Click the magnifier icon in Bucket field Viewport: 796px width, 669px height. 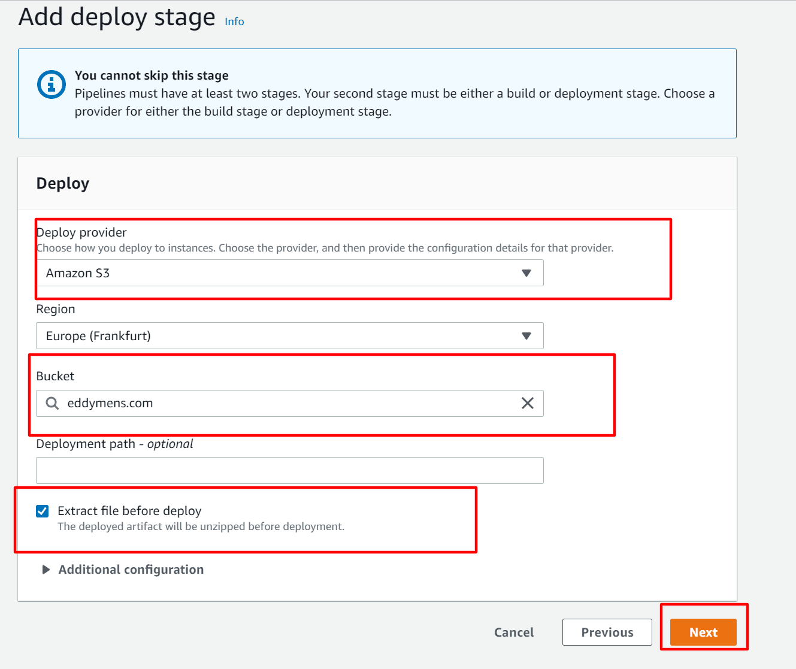pyautogui.click(x=53, y=404)
